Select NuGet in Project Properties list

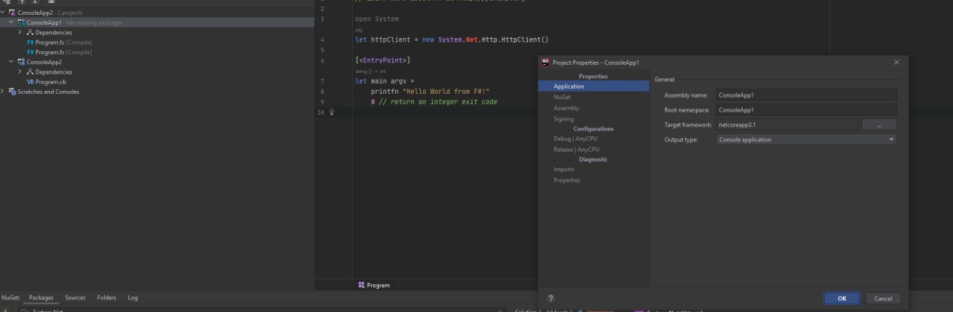pyautogui.click(x=562, y=97)
